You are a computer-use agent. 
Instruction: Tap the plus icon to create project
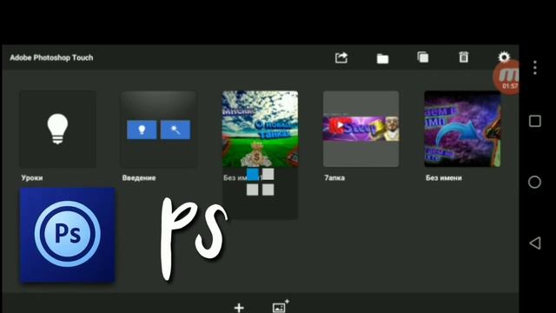coord(239,307)
